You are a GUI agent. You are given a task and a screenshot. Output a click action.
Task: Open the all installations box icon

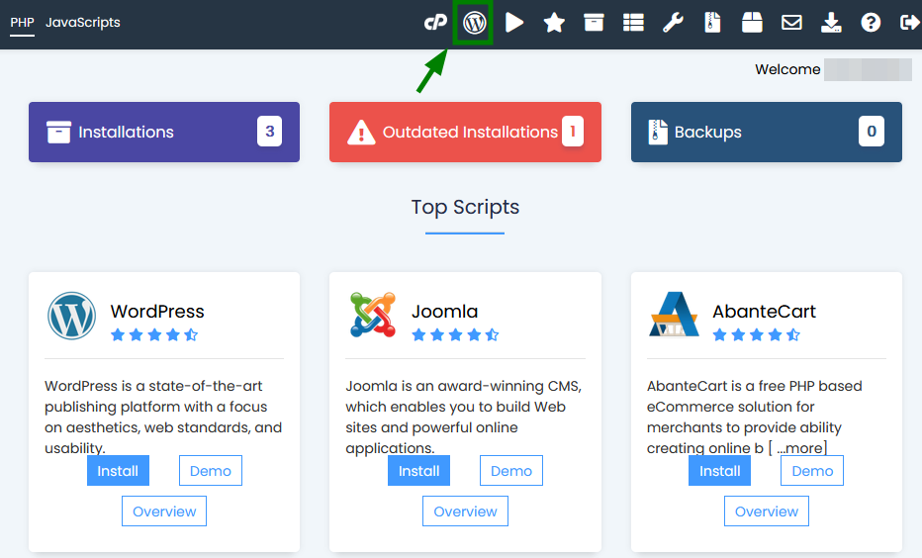594,23
